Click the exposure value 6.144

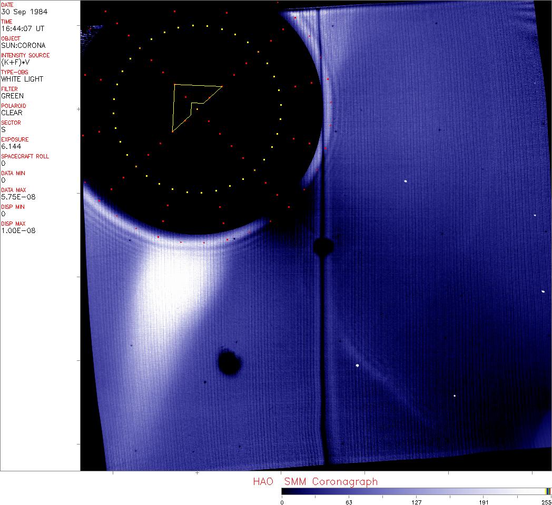pos(11,146)
